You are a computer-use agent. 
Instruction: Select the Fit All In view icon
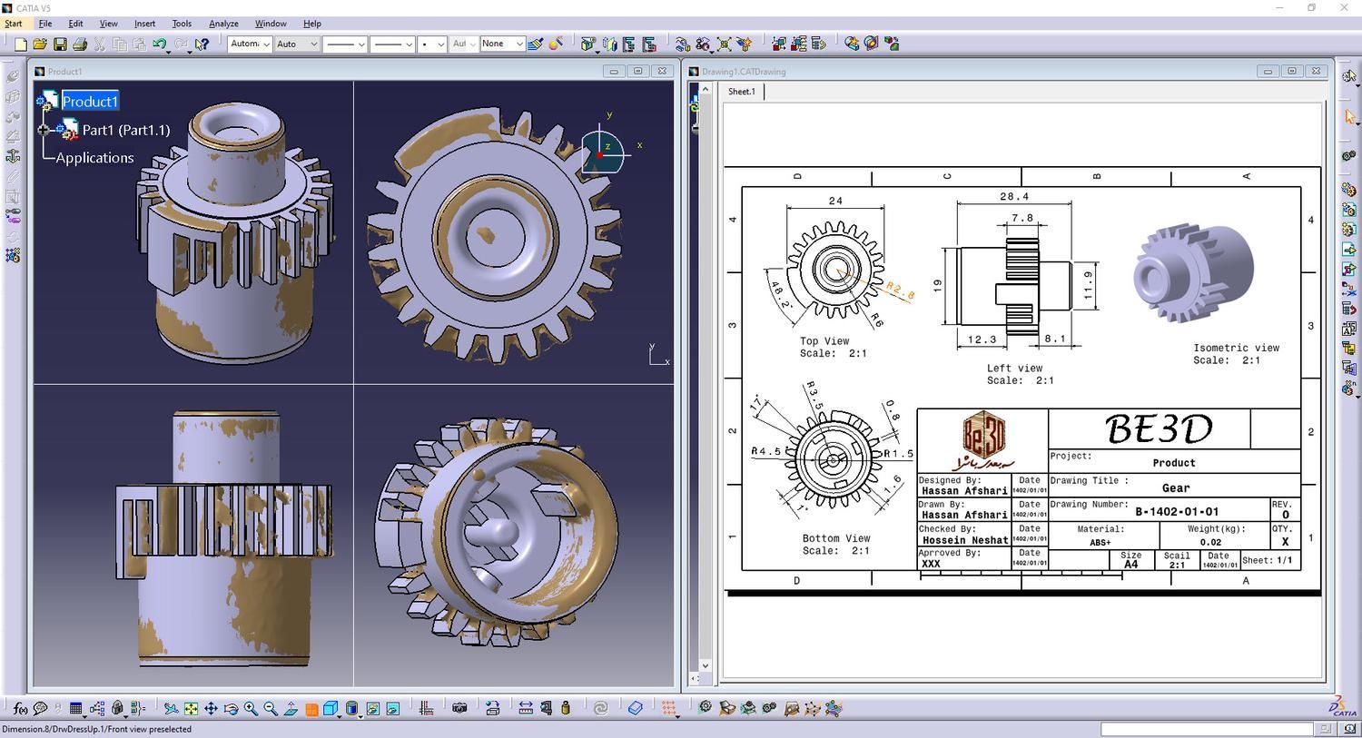[x=191, y=708]
